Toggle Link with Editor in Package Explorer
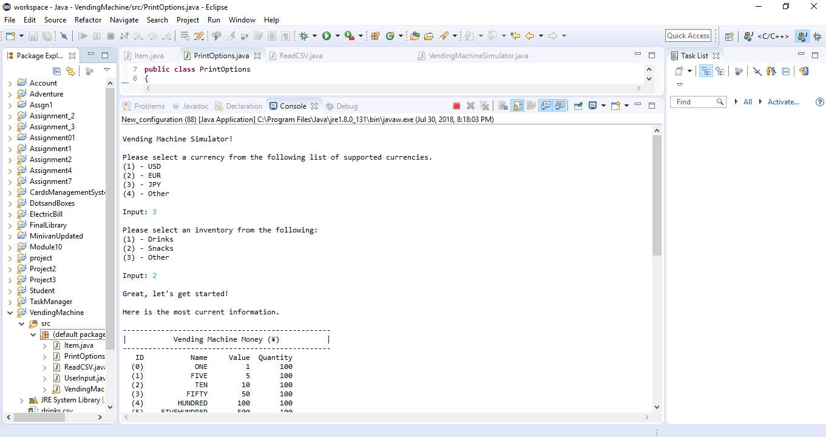 pyautogui.click(x=70, y=71)
